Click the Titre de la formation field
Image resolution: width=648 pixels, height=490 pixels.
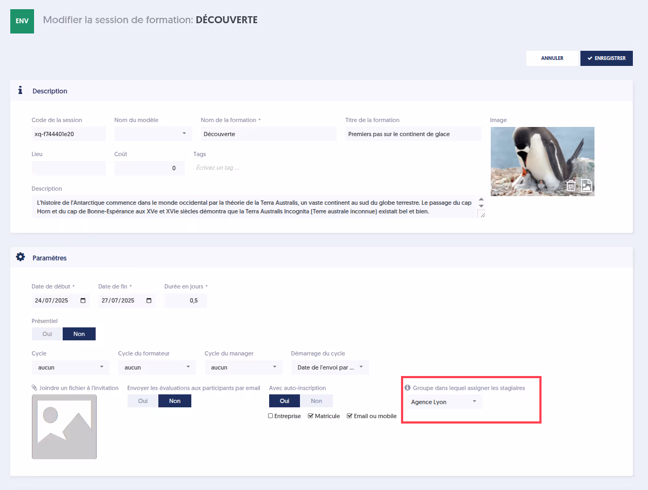[413, 134]
